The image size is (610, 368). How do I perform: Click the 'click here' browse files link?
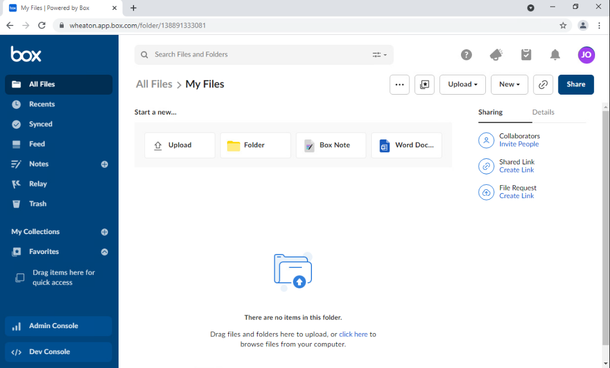[x=353, y=334]
